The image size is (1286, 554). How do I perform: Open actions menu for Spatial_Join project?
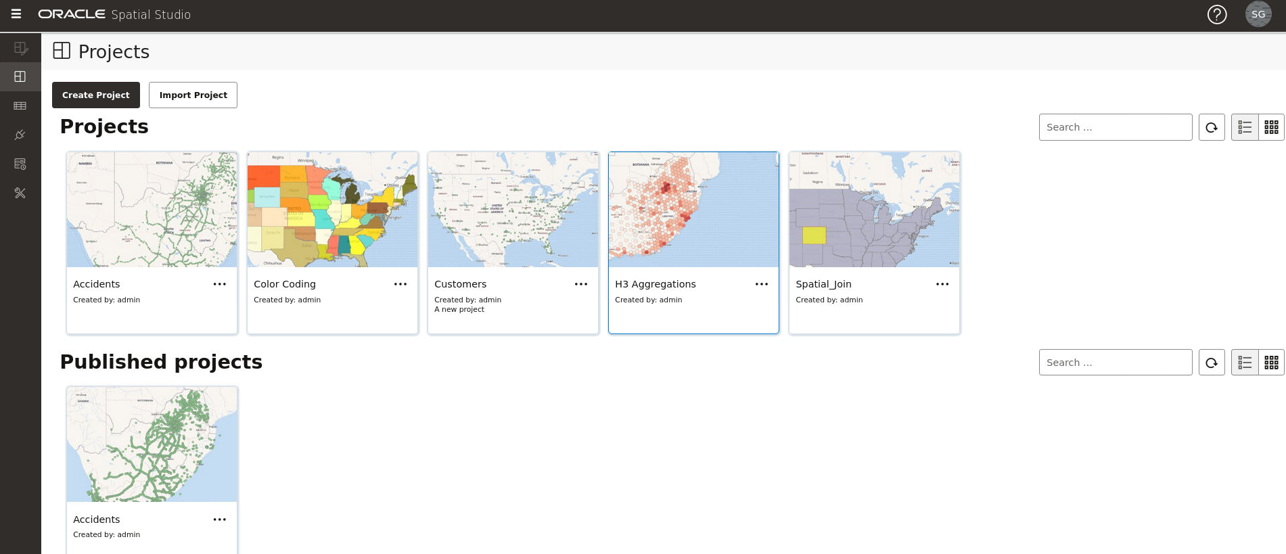[x=942, y=284]
